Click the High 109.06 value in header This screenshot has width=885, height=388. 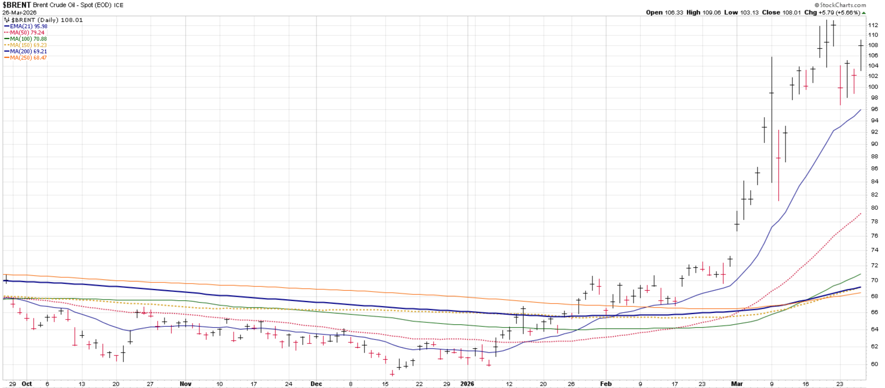point(712,12)
